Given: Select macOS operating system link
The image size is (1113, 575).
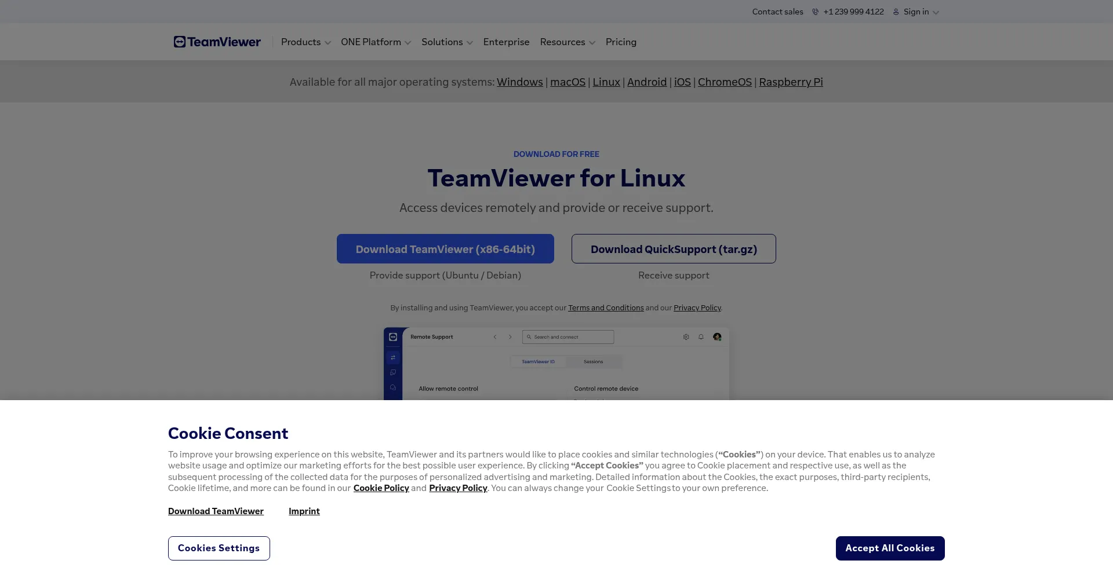Looking at the screenshot, I should click(568, 82).
